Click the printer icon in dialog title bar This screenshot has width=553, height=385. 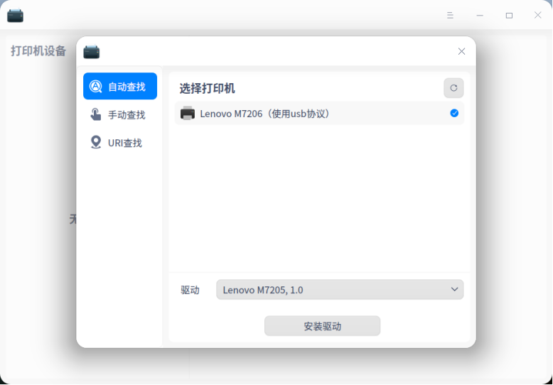click(x=92, y=52)
